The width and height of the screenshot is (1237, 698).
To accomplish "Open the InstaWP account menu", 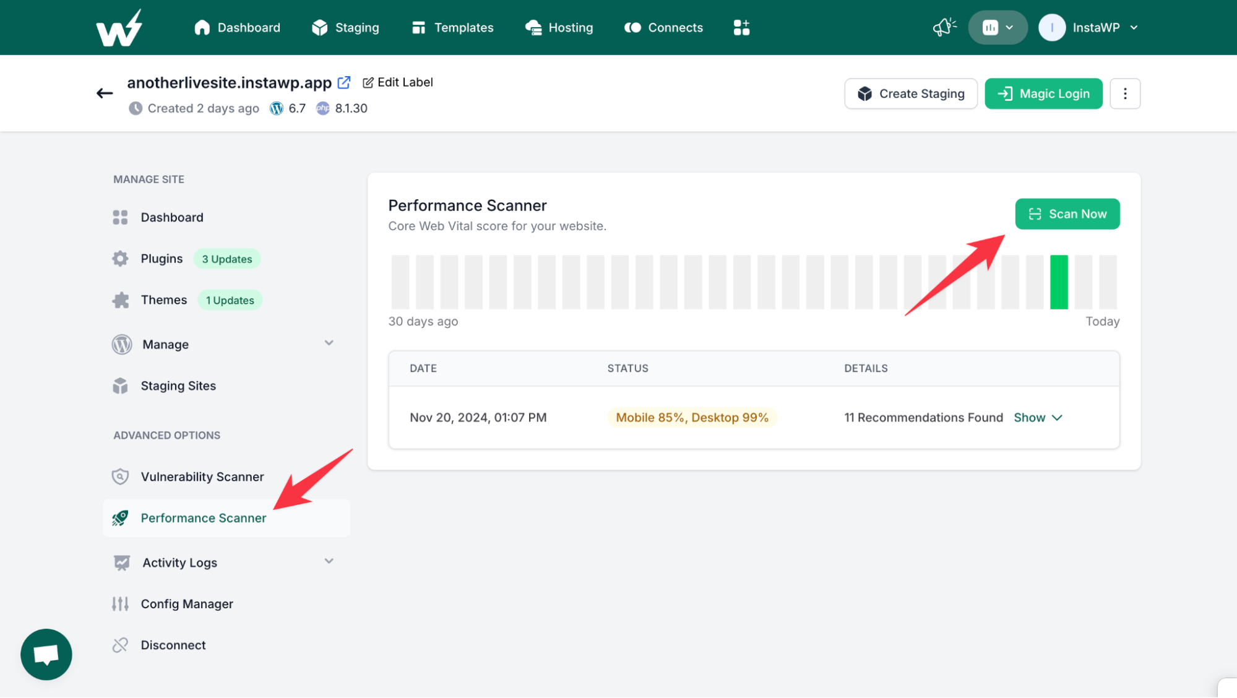I will pos(1089,28).
